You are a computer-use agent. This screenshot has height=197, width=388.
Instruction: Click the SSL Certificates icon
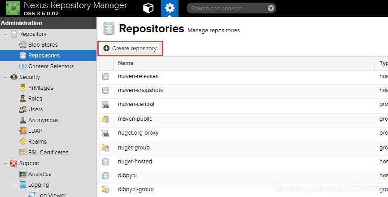coord(23,153)
